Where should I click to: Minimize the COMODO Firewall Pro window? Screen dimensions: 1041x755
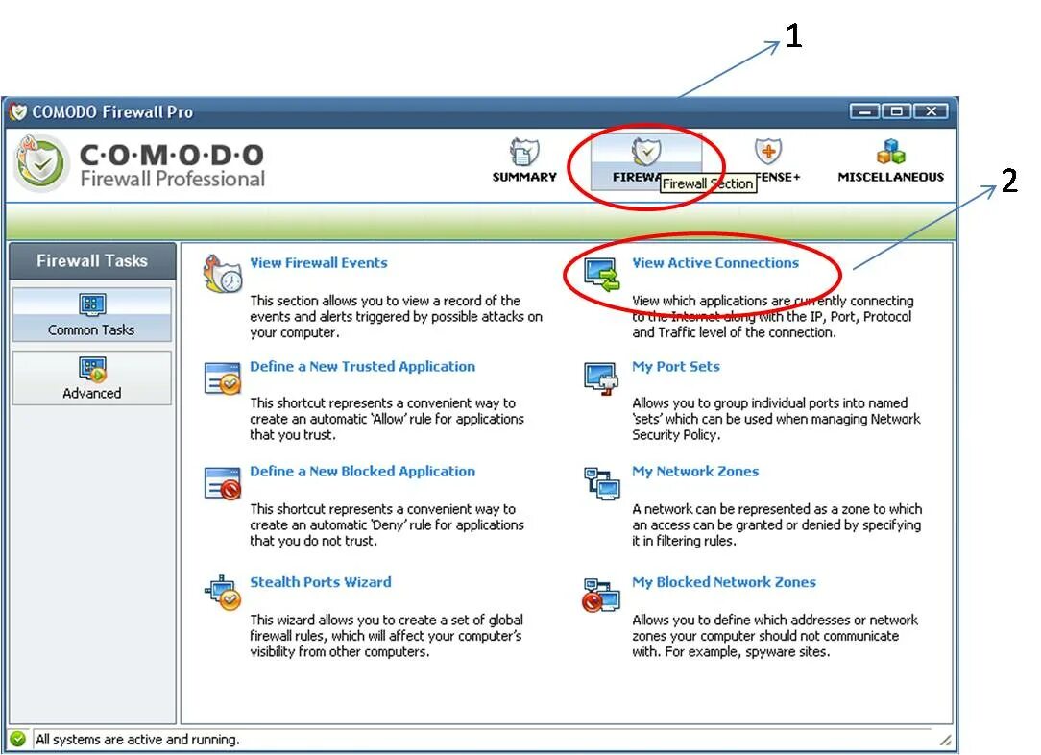(x=865, y=110)
